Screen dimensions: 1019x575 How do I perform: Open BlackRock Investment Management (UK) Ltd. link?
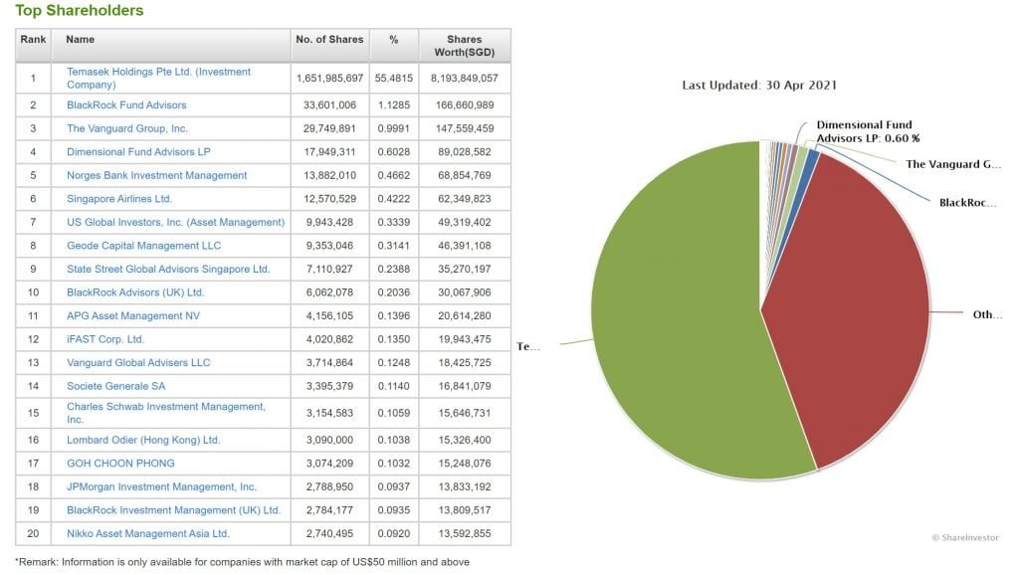pos(173,510)
